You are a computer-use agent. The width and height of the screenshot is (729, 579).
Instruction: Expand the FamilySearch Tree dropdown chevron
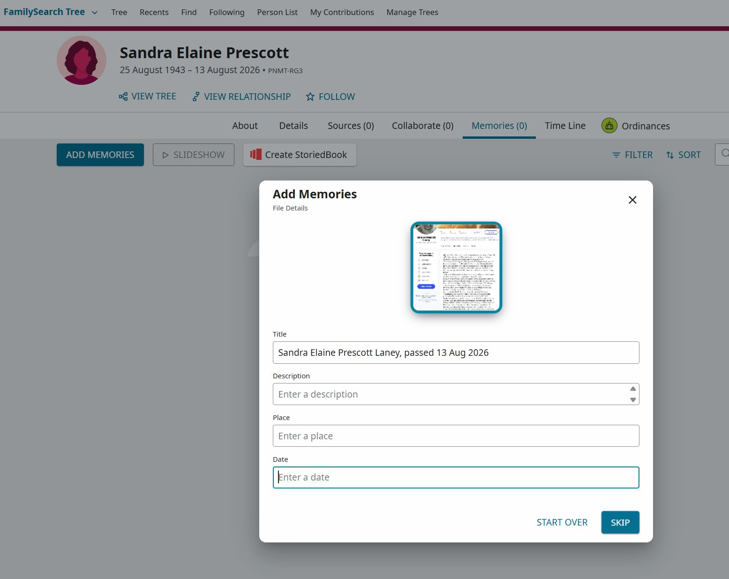[x=95, y=13]
